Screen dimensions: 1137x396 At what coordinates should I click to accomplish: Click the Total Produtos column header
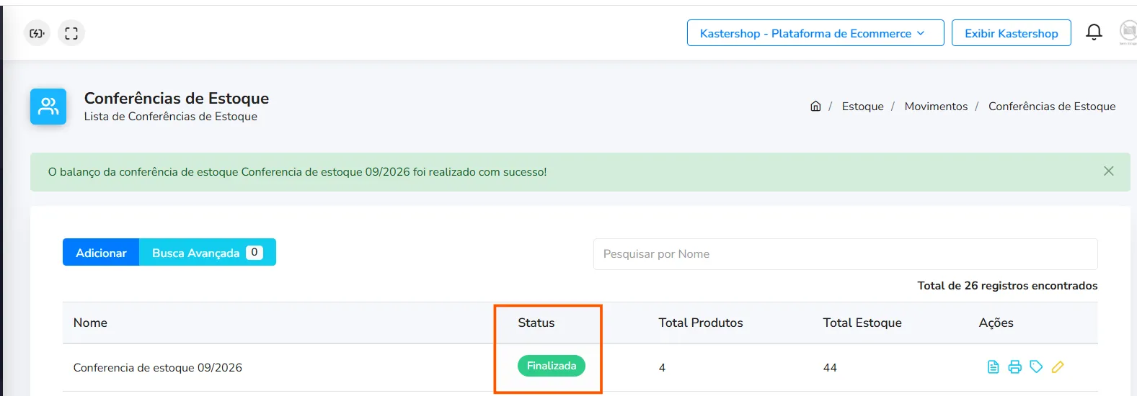point(701,323)
